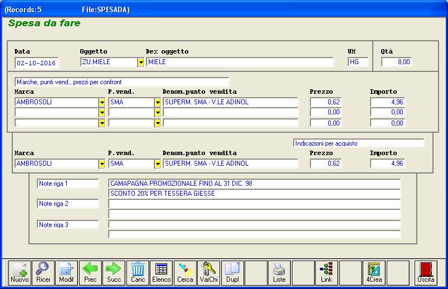Open the Marca dropdown under Indicazioni per acquisto

[102, 163]
